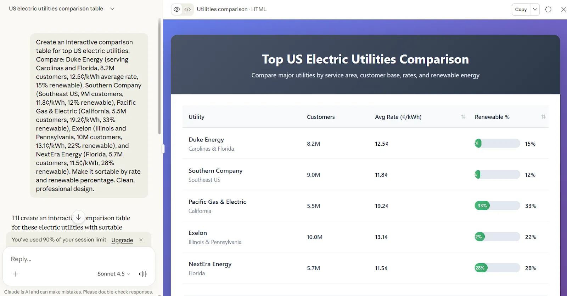Screen dimensions: 567x296
Task: Sort table by Avg Rate column icon
Action: (463, 117)
